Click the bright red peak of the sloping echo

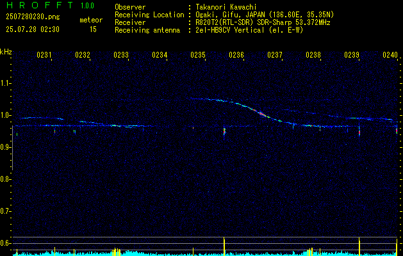click(261, 113)
